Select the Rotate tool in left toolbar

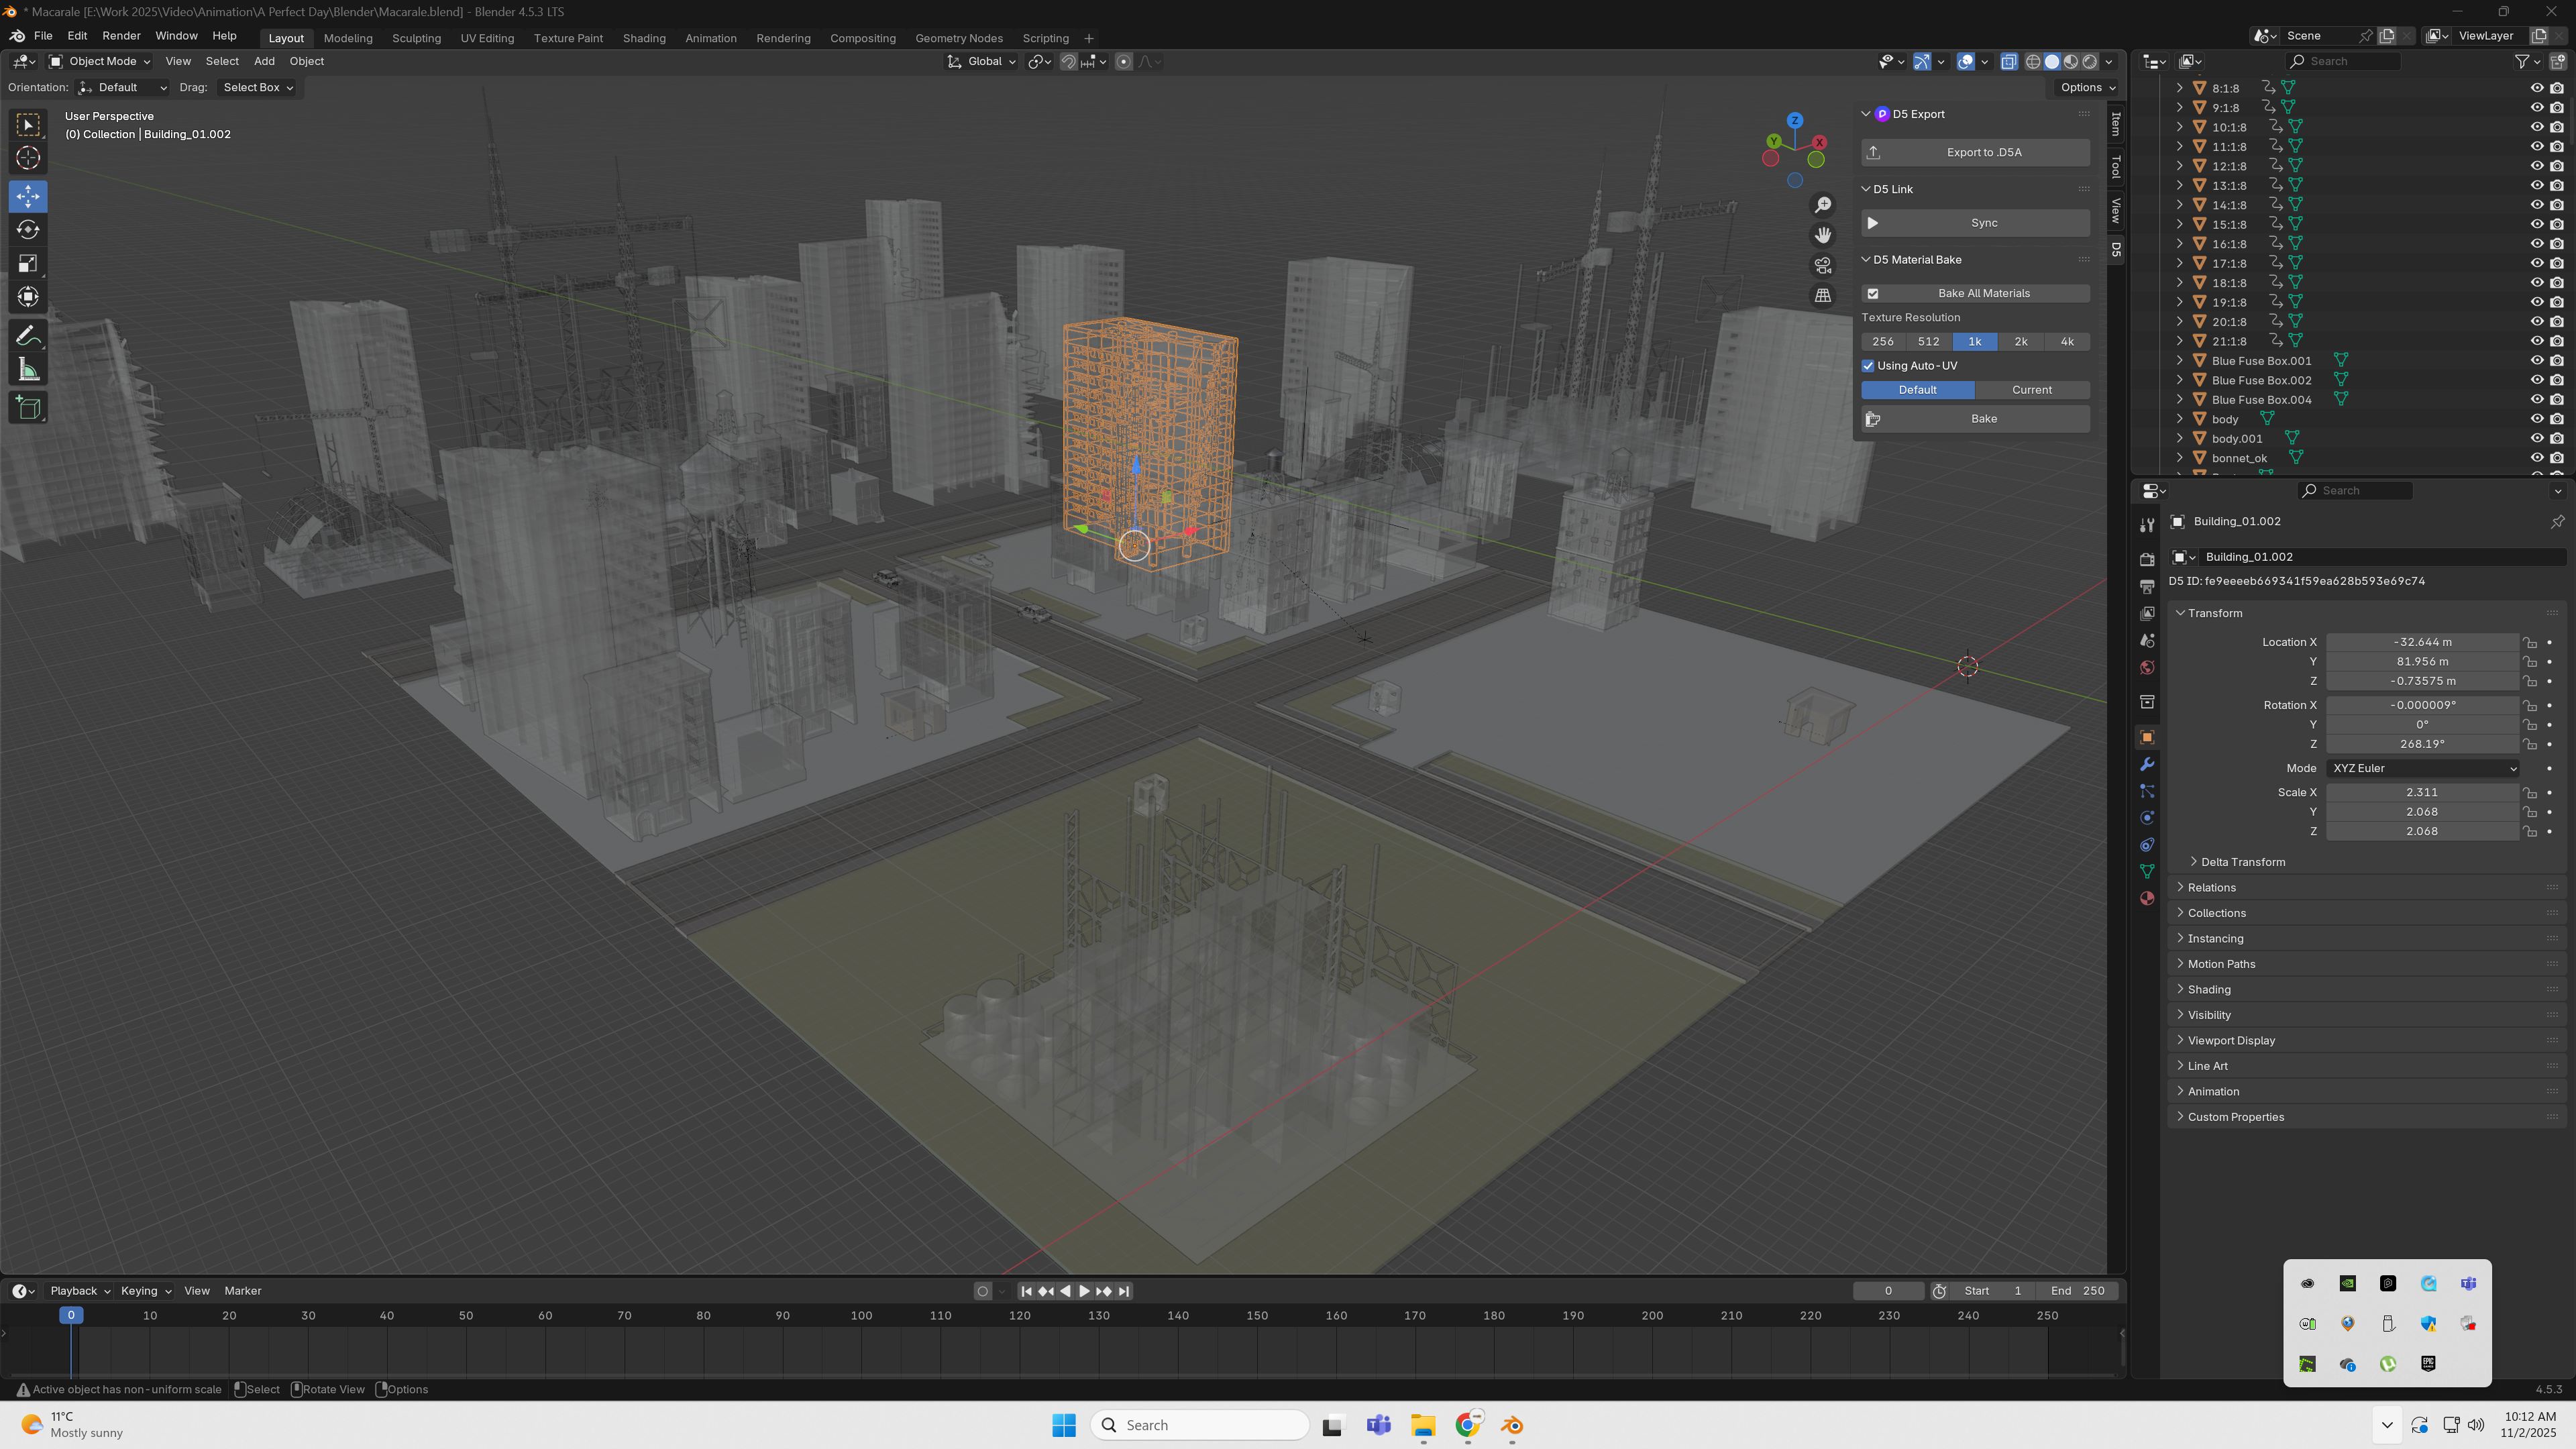click(x=28, y=230)
